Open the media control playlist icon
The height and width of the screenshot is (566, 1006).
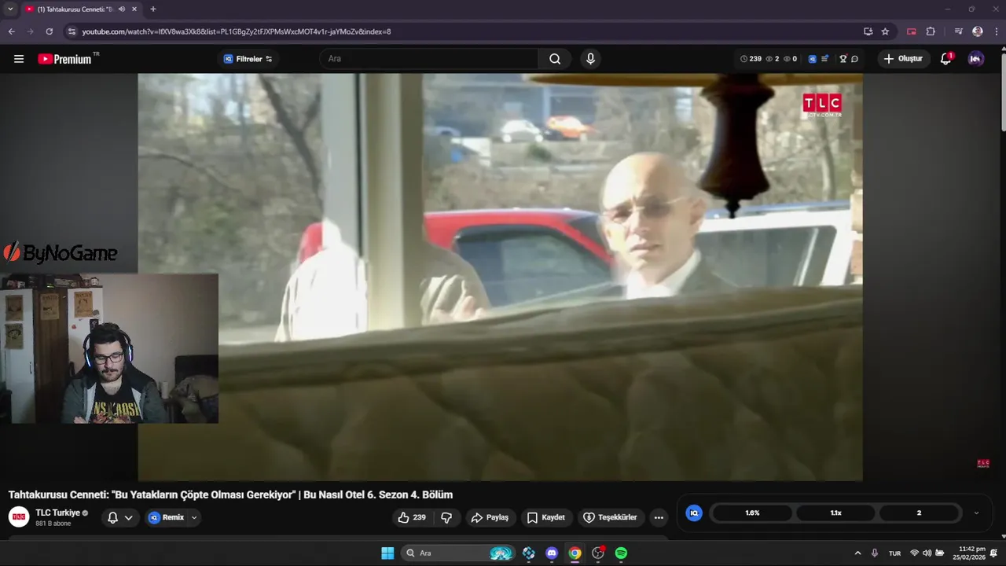(x=958, y=31)
